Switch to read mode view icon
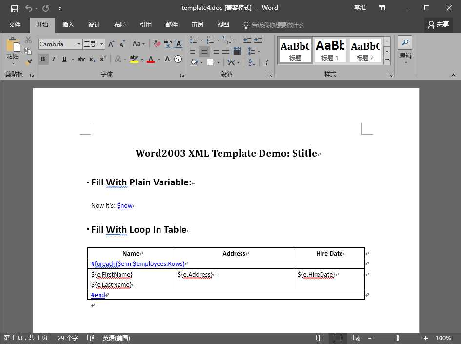Image resolution: width=461 pixels, height=344 pixels. click(x=320, y=338)
